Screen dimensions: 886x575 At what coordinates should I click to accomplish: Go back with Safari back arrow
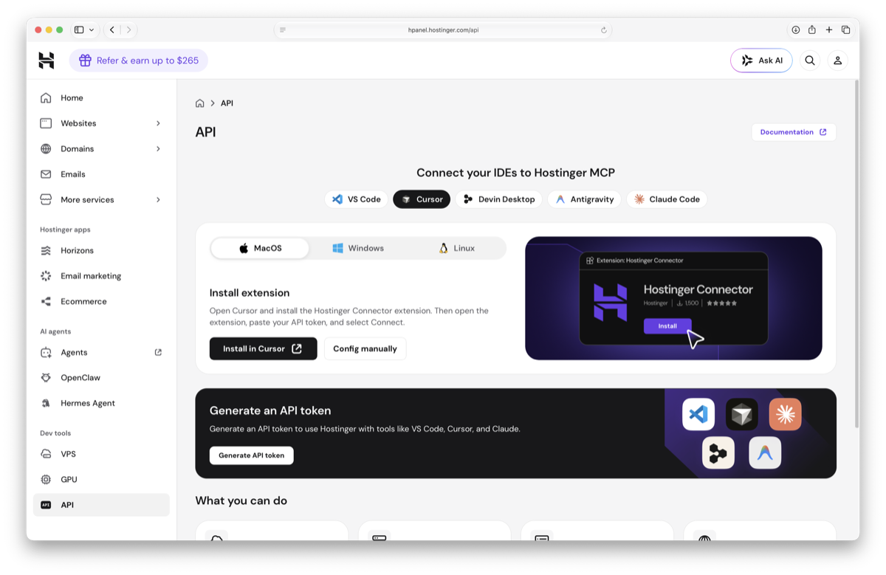coord(112,30)
